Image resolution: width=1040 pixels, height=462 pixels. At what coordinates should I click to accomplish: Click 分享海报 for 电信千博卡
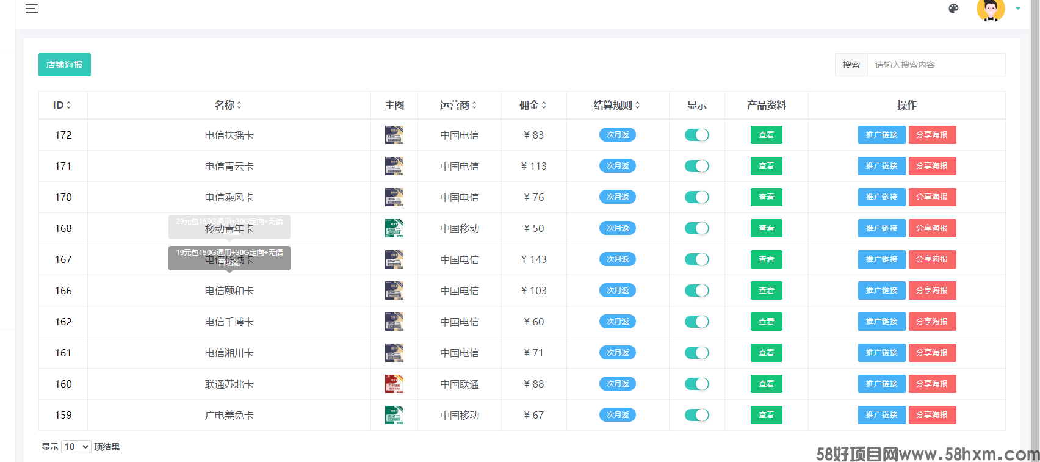(x=933, y=322)
